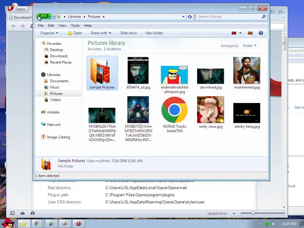Open the Tools menu
Image resolution: width=304 pixels, height=228 pixels.
tap(75, 26)
